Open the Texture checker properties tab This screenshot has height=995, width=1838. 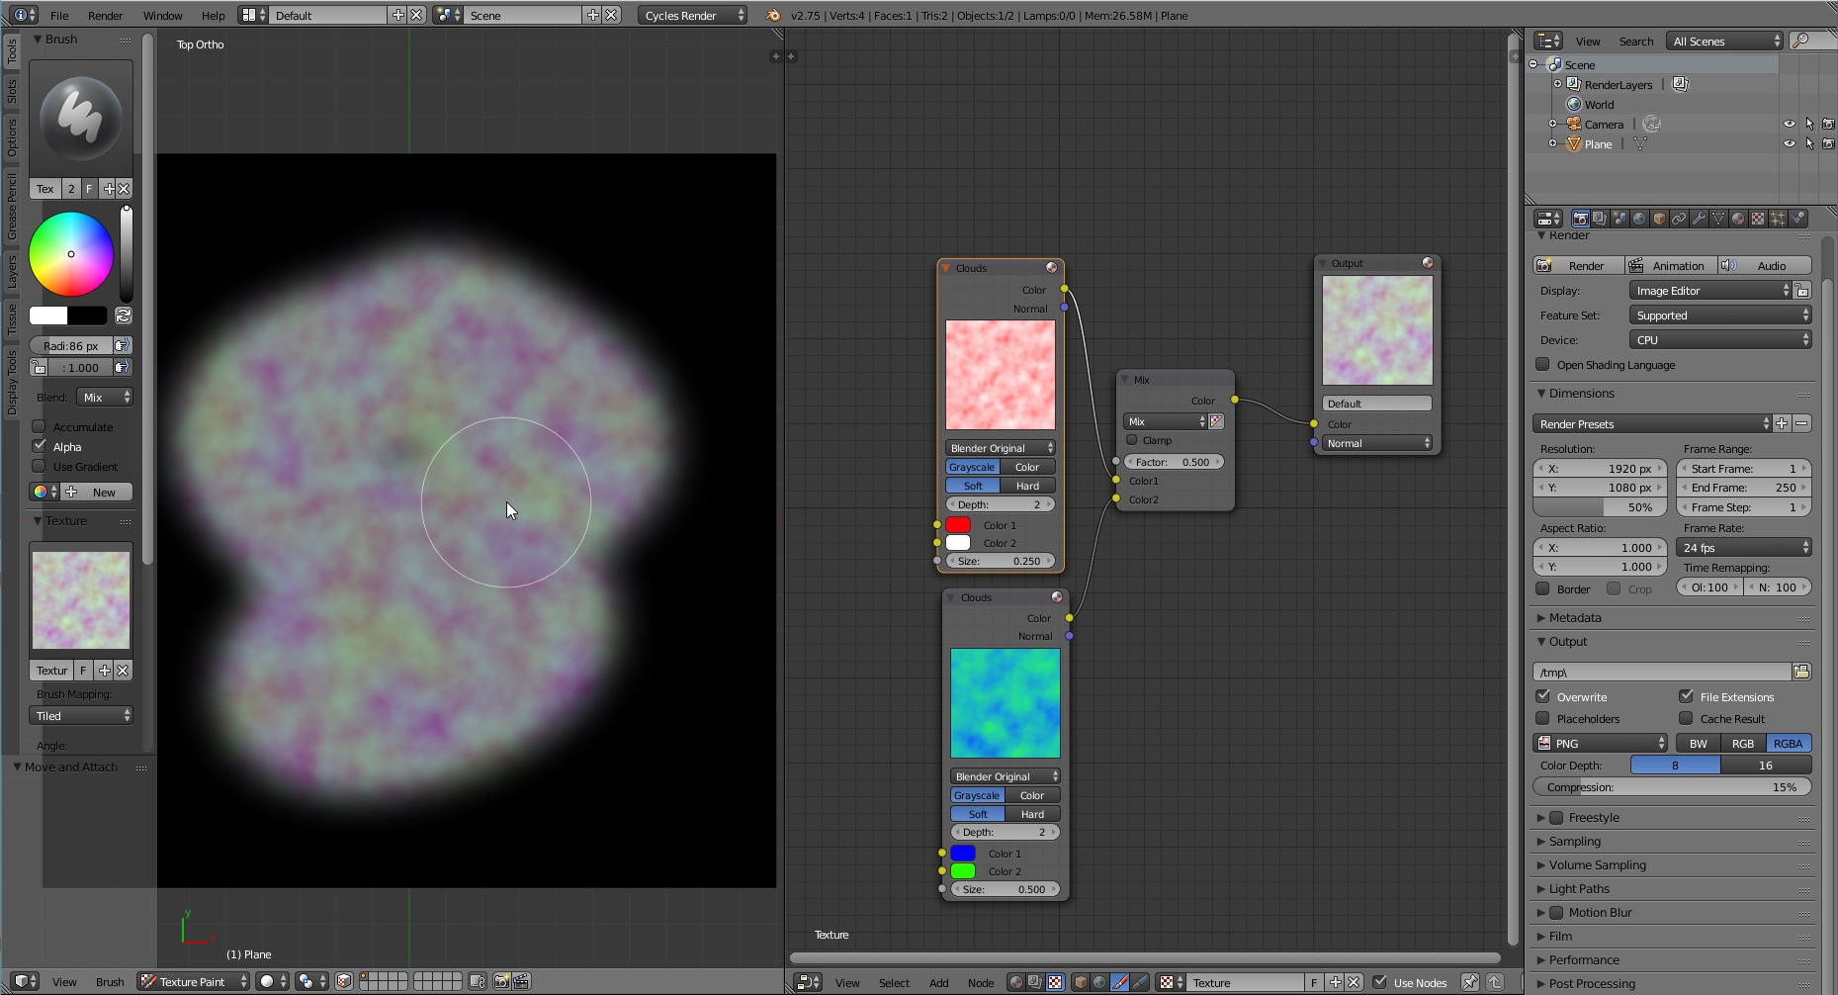1758,219
